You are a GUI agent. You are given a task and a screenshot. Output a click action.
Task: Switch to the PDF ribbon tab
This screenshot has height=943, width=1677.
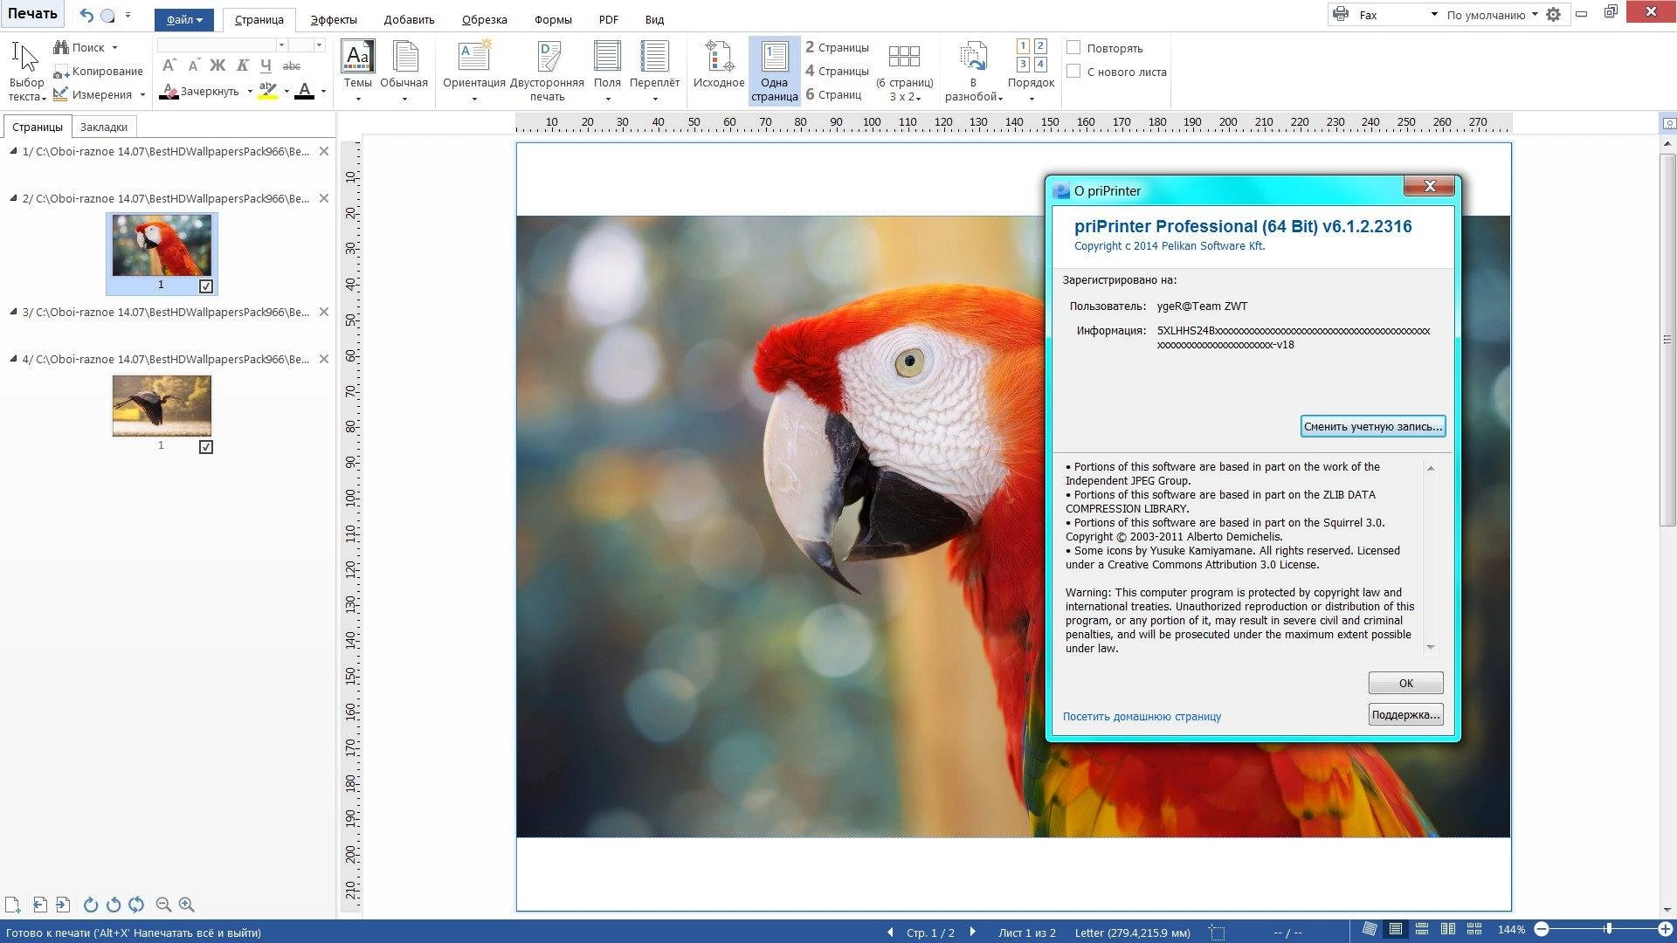pos(609,19)
